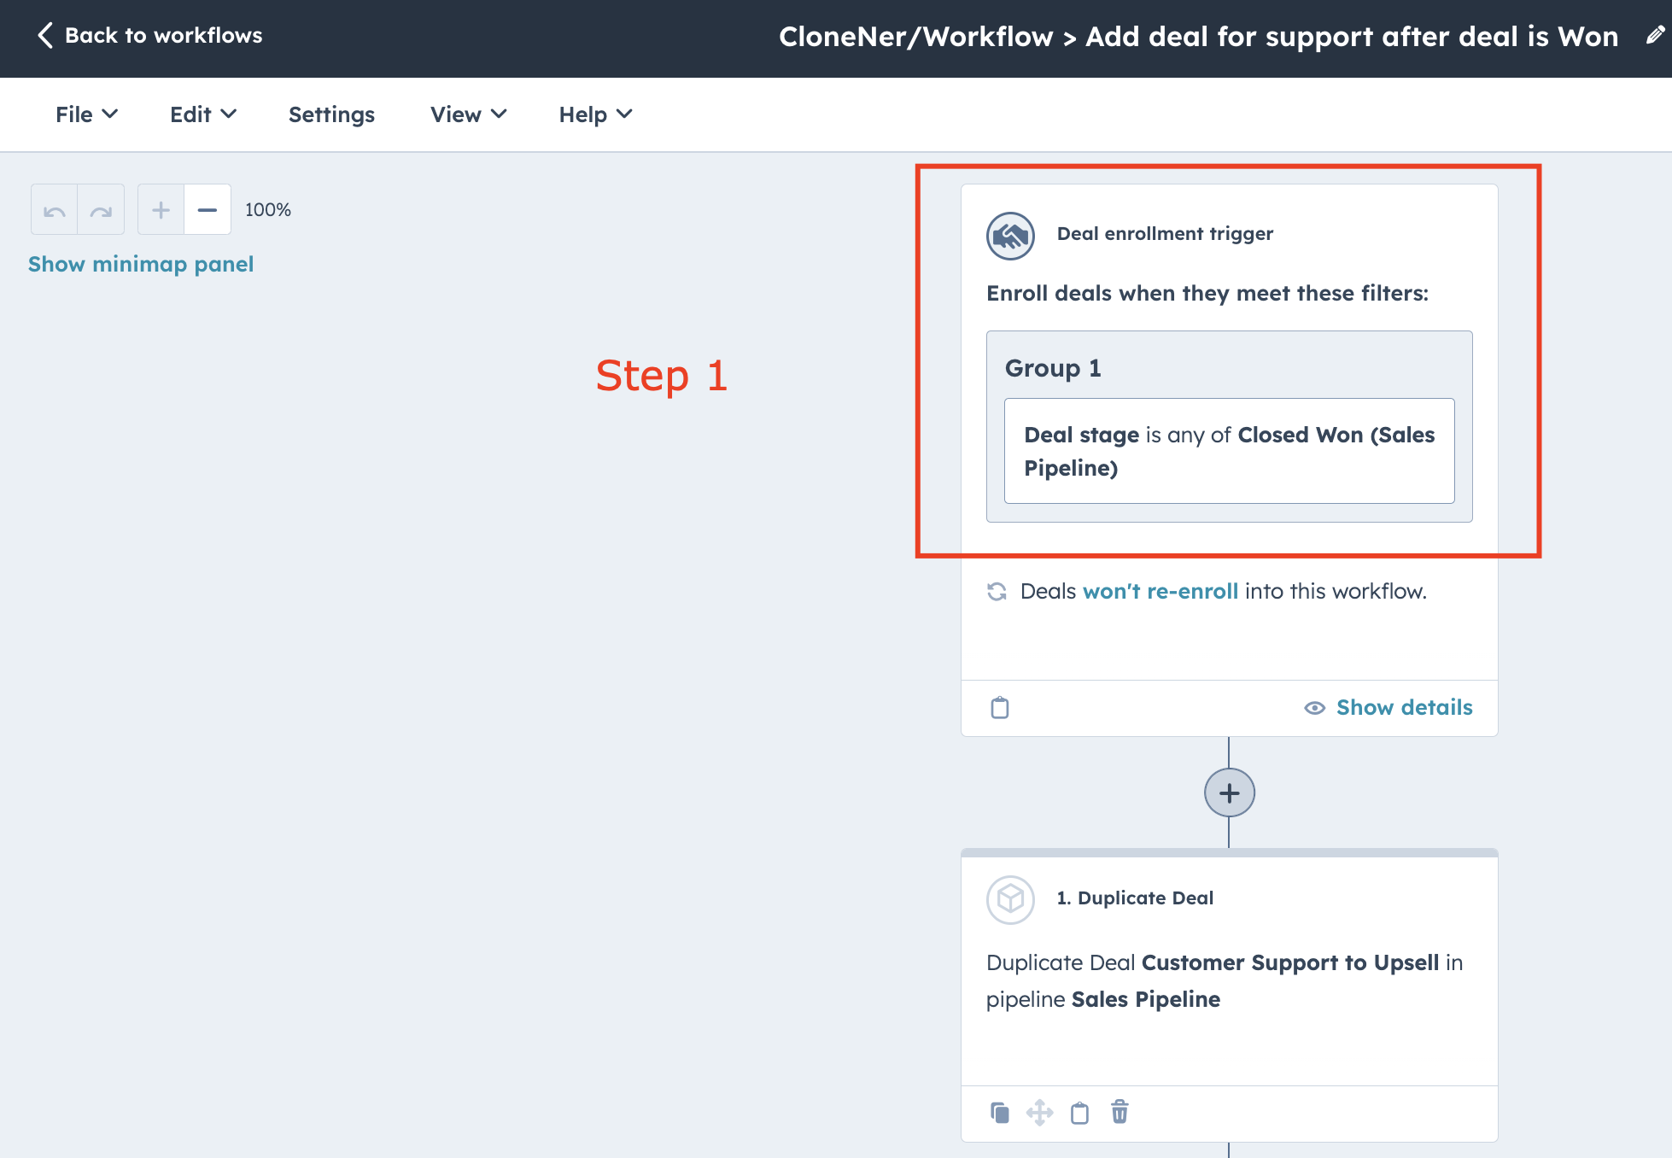Click Enroll deals when they meet filters text
This screenshot has width=1672, height=1158.
coord(1207,293)
